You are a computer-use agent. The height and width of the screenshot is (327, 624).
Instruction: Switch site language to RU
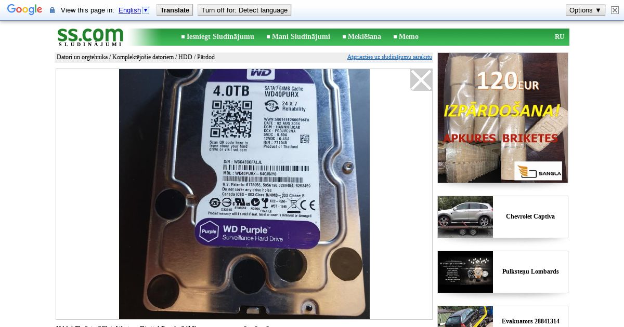pyautogui.click(x=560, y=37)
